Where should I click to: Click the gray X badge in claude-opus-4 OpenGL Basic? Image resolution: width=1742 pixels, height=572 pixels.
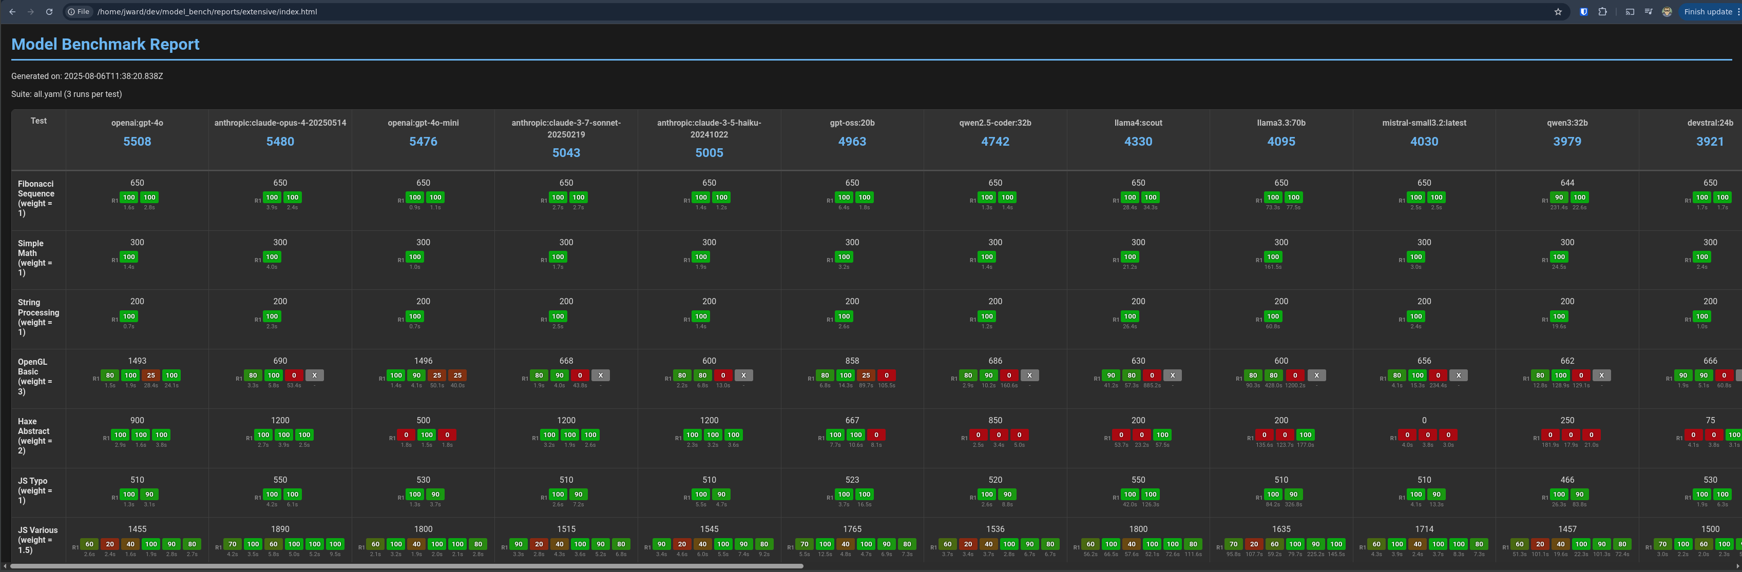(x=314, y=376)
